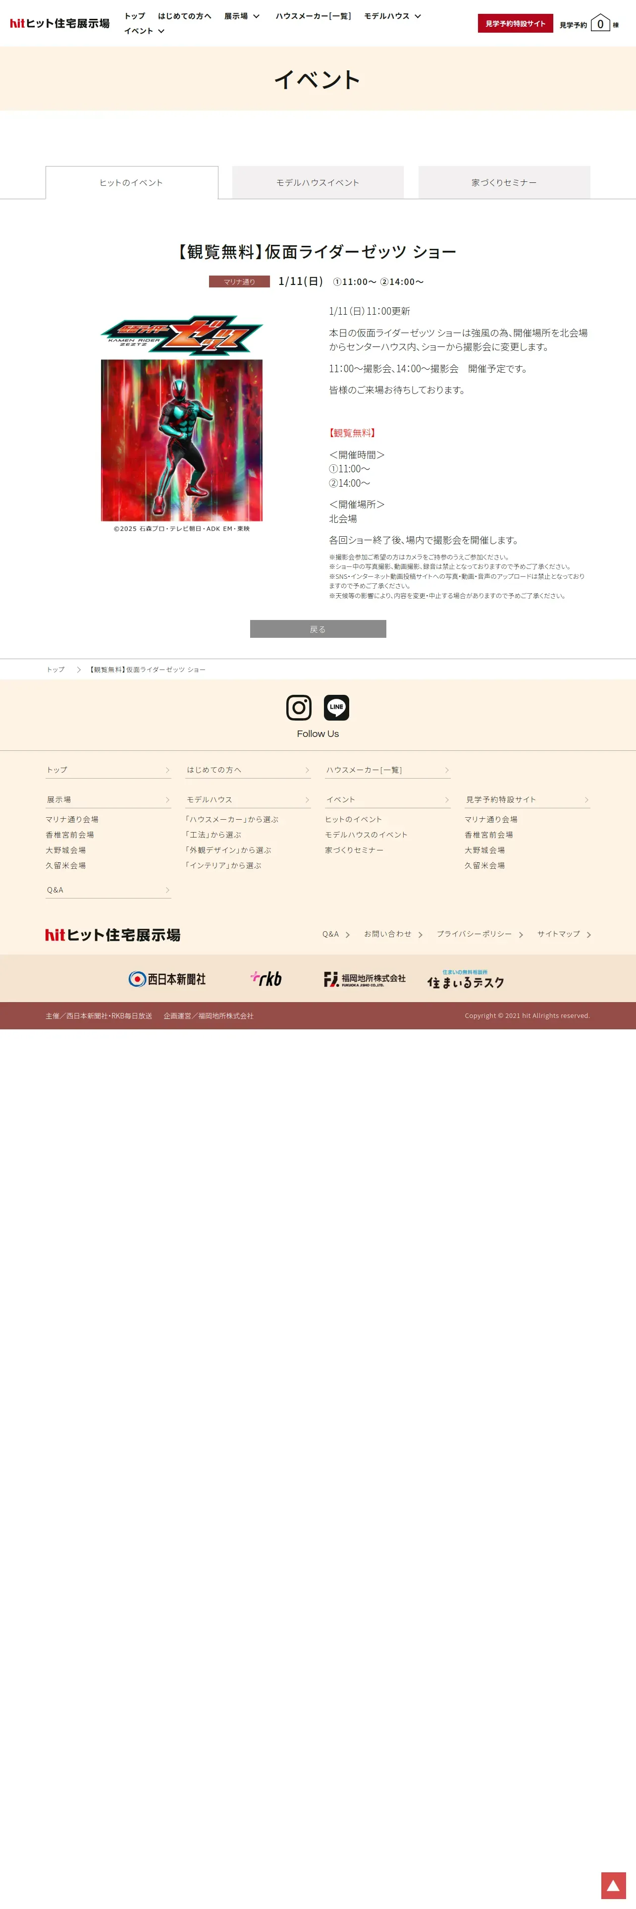636x1909 pixels.
Task: Click 「ハウスメーカー」から選ぶ footer link
Action: [232, 820]
